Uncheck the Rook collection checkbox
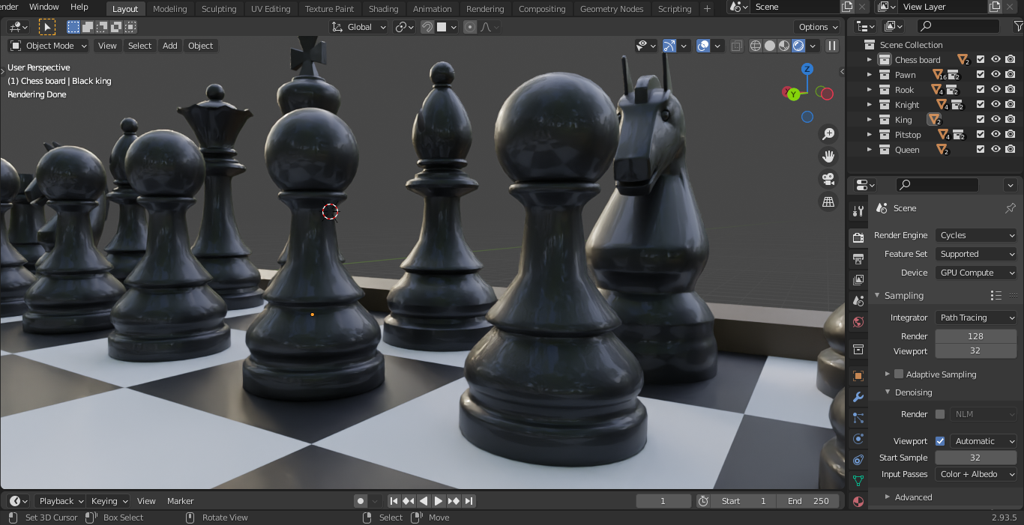The width and height of the screenshot is (1024, 525). [x=981, y=90]
